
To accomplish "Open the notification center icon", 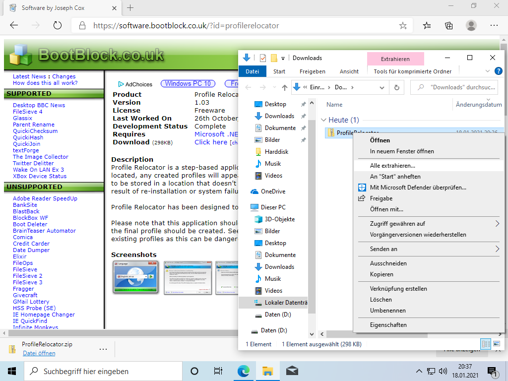I will [493, 372].
